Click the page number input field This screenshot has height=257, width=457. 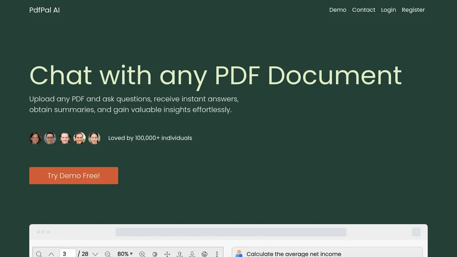68,254
